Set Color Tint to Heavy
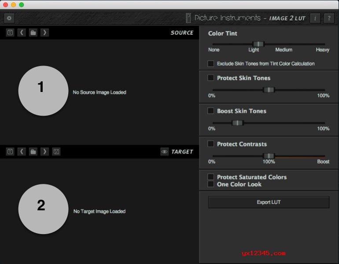 coord(322,50)
